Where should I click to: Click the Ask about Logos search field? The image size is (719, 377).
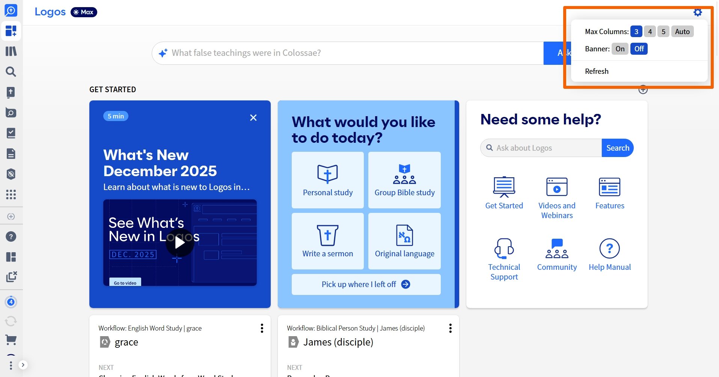[541, 148]
